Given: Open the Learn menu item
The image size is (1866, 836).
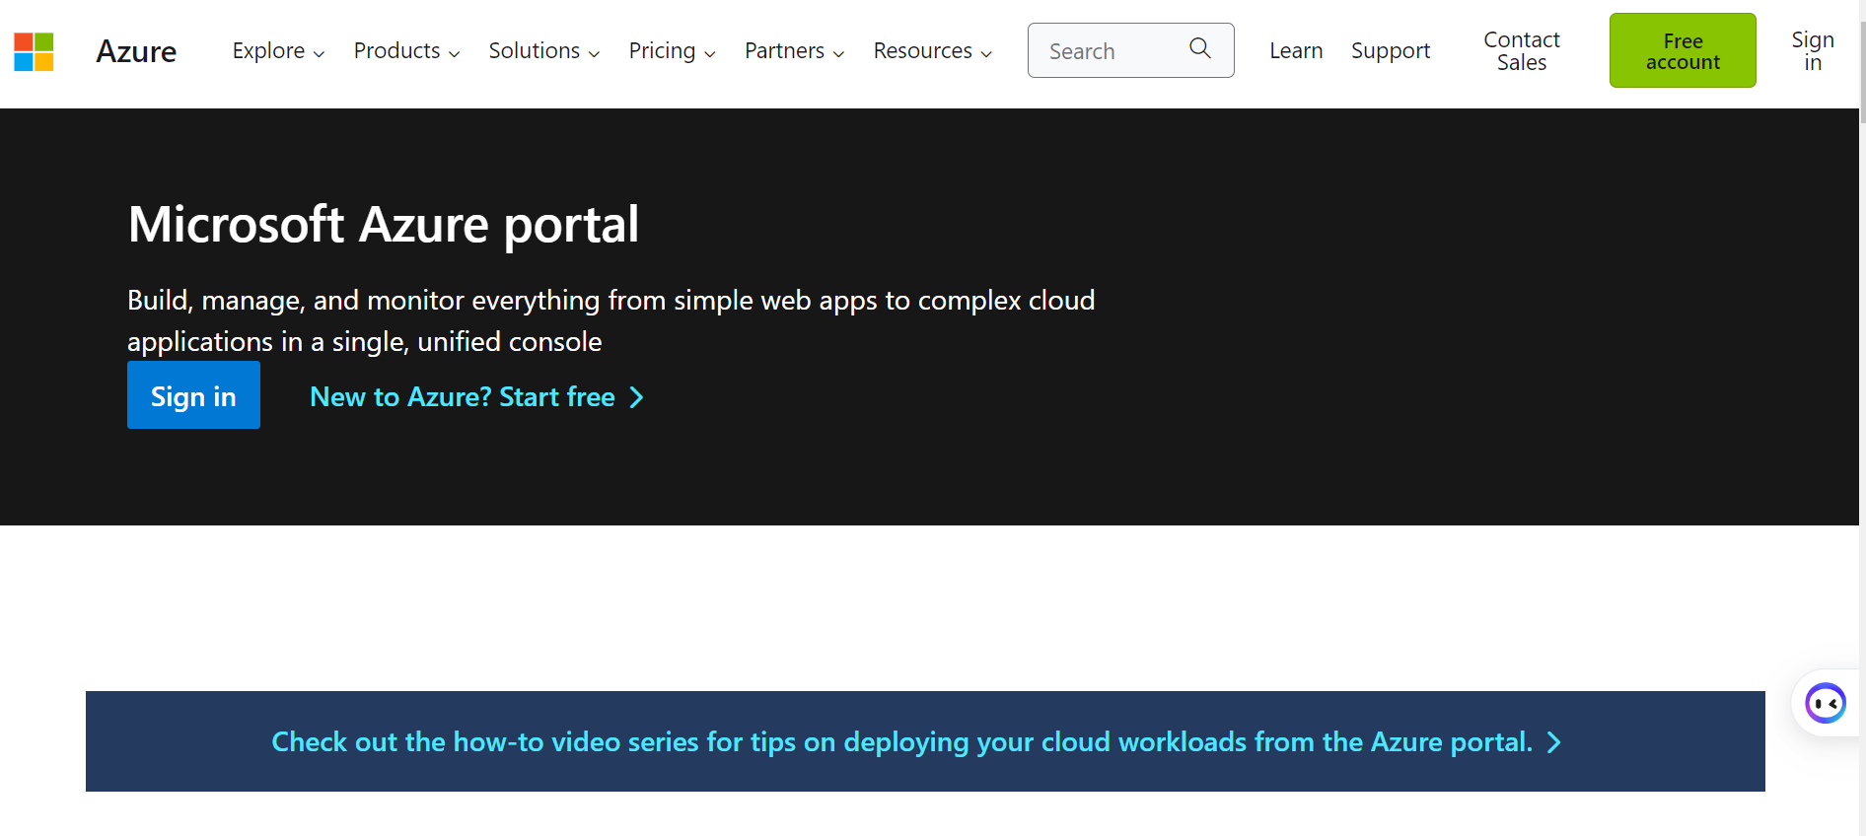Looking at the screenshot, I should (1296, 51).
